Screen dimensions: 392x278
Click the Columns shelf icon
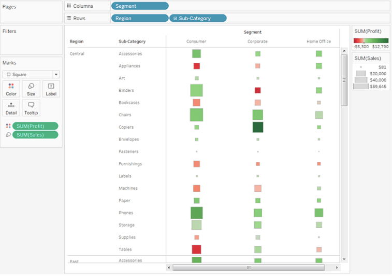pos(69,6)
